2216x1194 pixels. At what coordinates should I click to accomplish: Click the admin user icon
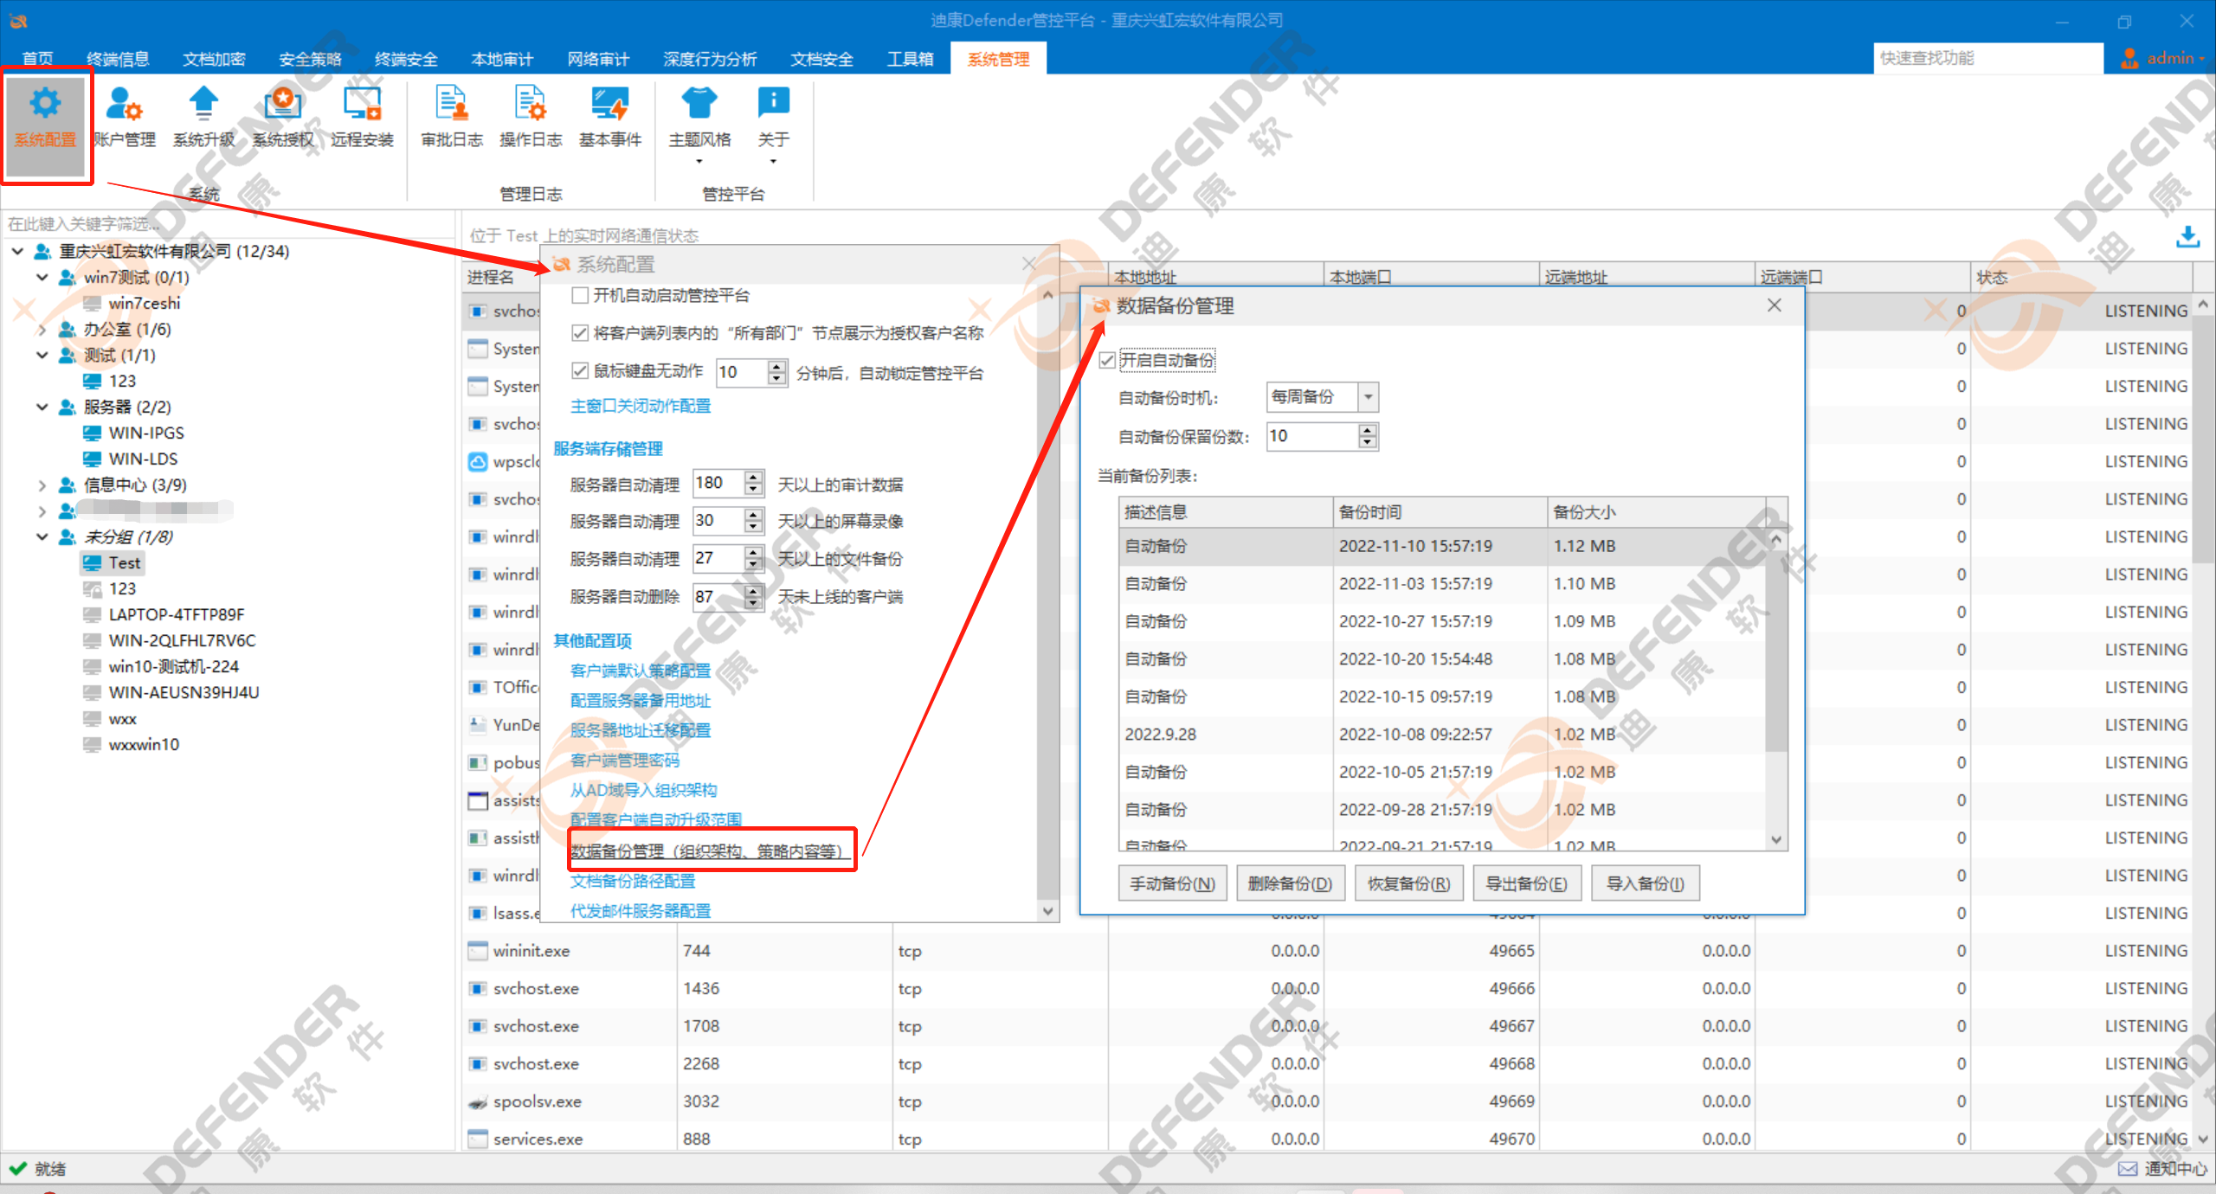[2129, 58]
